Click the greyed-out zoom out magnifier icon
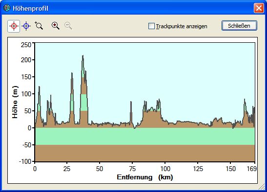The height and width of the screenshot is (192, 267). [x=68, y=26]
